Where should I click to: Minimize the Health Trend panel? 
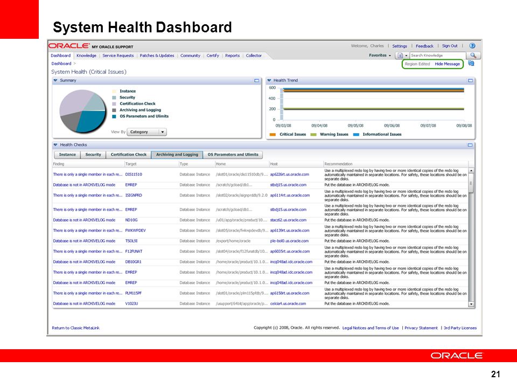471,80
